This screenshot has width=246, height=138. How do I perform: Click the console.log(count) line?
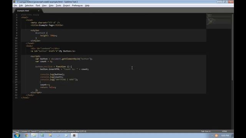tap(52, 77)
